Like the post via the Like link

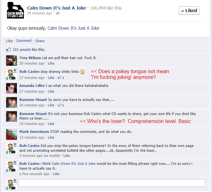(9, 41)
